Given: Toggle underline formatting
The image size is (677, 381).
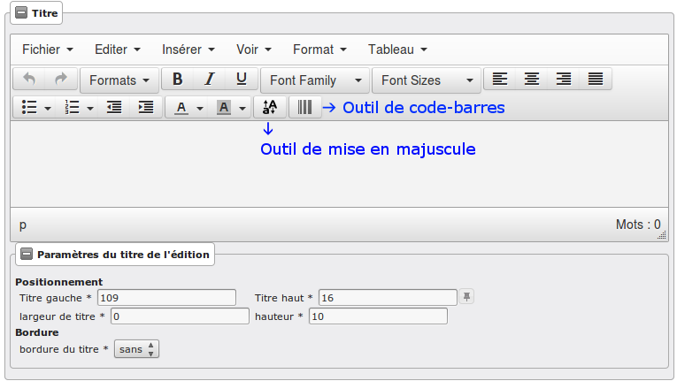Looking at the screenshot, I should click(x=241, y=80).
